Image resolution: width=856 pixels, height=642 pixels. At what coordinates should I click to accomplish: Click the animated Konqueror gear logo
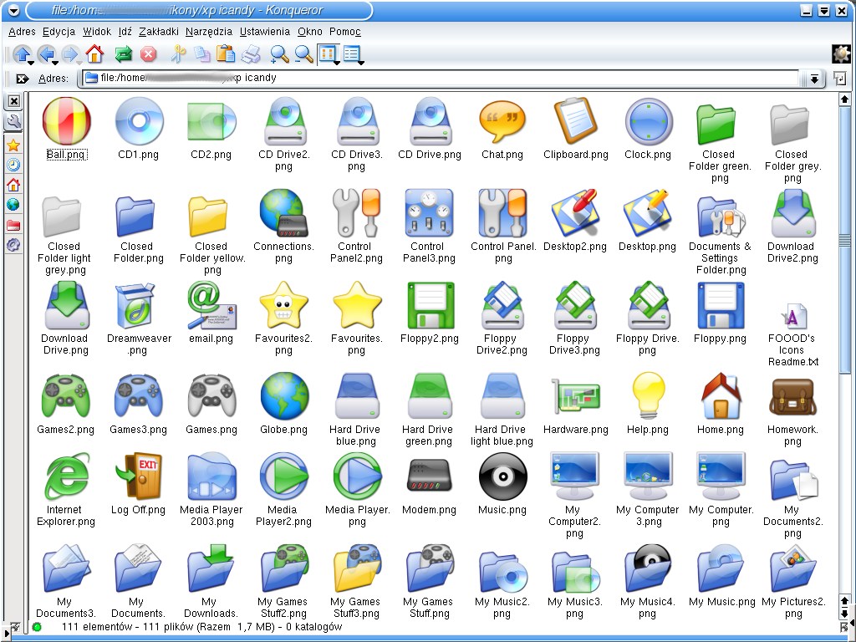(x=841, y=53)
